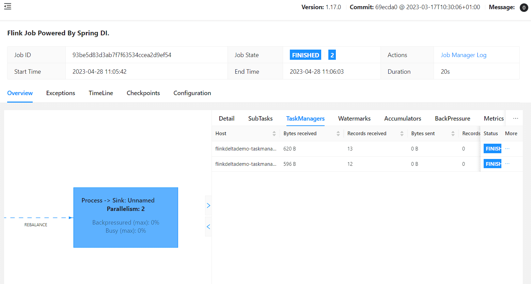Click the Status column header
This screenshot has width=531, height=284.
pos(491,134)
